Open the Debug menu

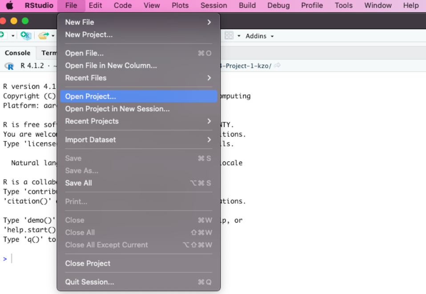pyautogui.click(x=278, y=5)
